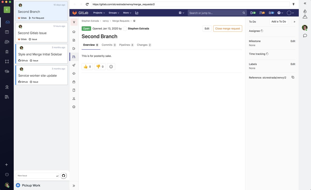Open GitLab navbar to-do counter showing 2
This screenshot has width=311, height=190.
tap(271, 13)
